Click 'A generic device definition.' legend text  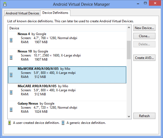click(x=86, y=123)
